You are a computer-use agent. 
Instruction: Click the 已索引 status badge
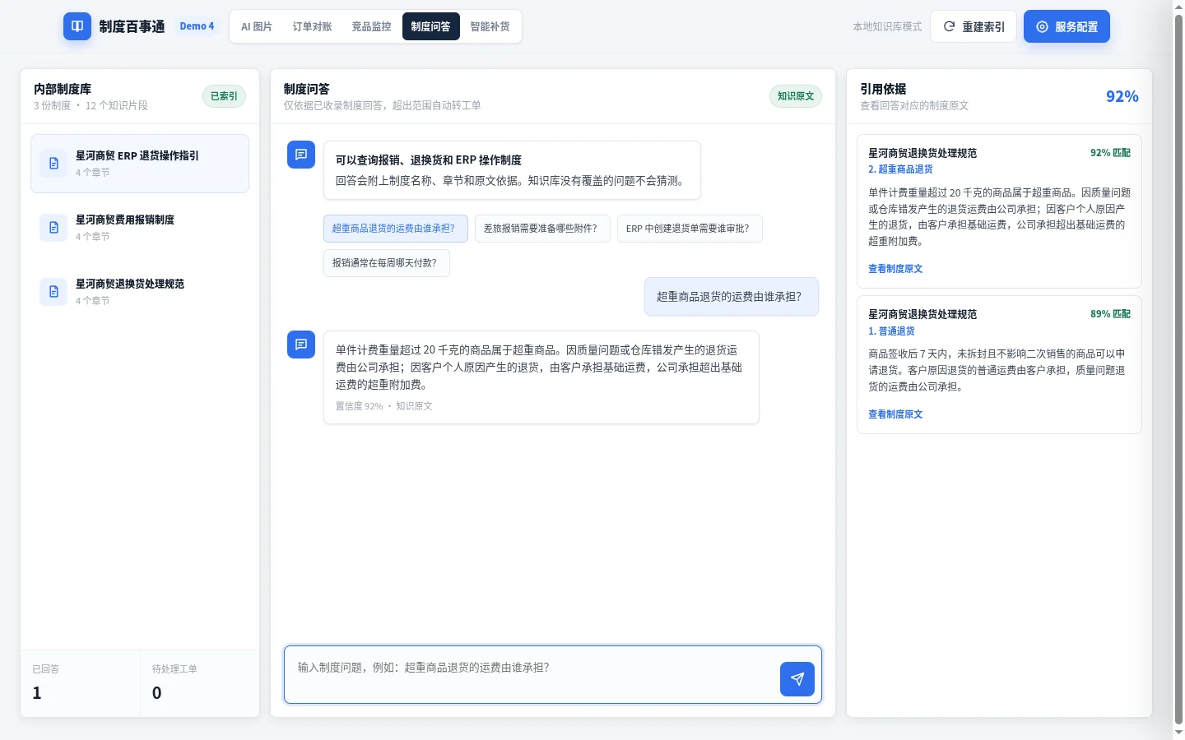coord(224,96)
